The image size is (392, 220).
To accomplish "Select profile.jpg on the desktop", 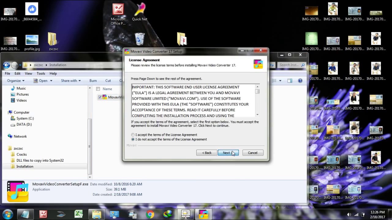I will tap(32, 43).
